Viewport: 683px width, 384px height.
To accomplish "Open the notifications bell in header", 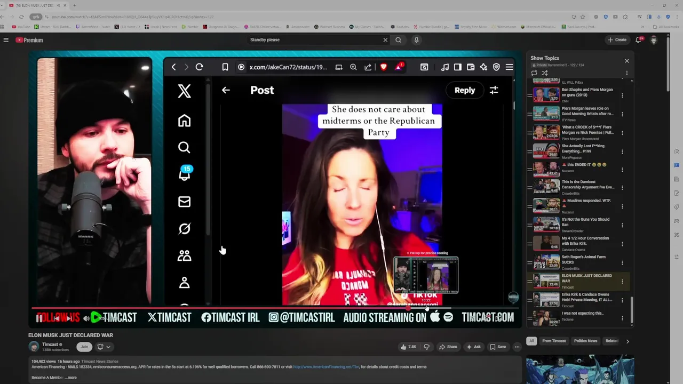I will (x=638, y=40).
